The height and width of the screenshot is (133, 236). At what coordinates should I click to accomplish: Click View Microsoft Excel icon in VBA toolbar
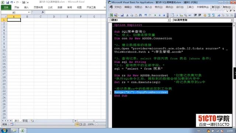111,15
